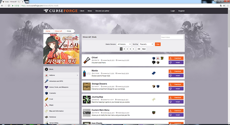Go to Home in the breadcrumb
The width and height of the screenshot is (230, 125).
click(x=48, y=31)
